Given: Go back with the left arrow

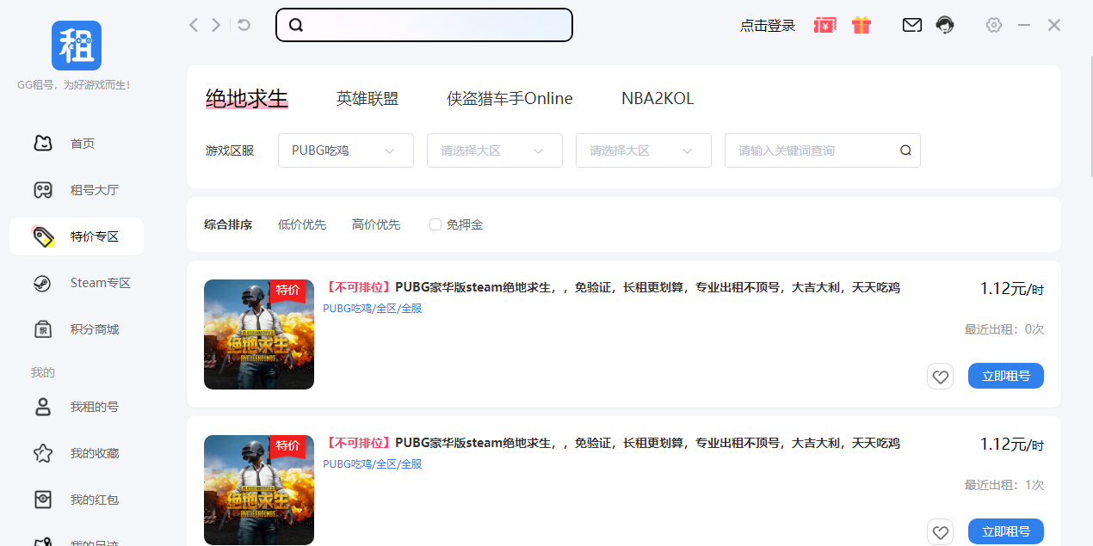Looking at the screenshot, I should (x=194, y=25).
